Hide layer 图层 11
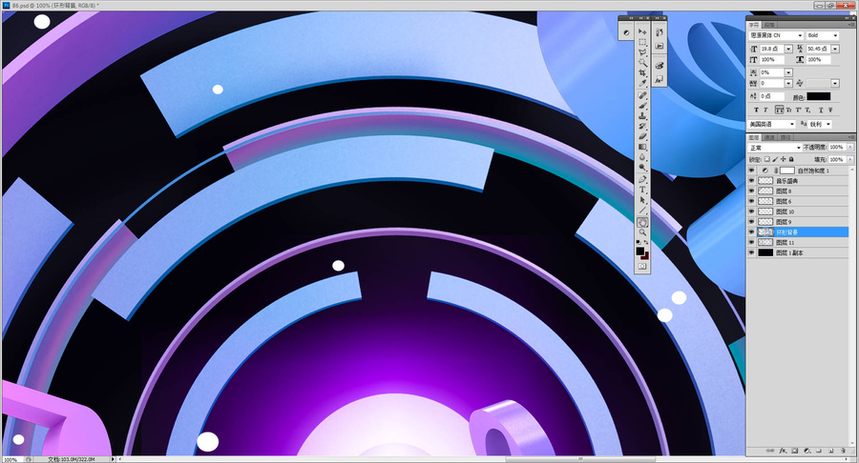Screen dimensions: 859x463 tap(752, 242)
